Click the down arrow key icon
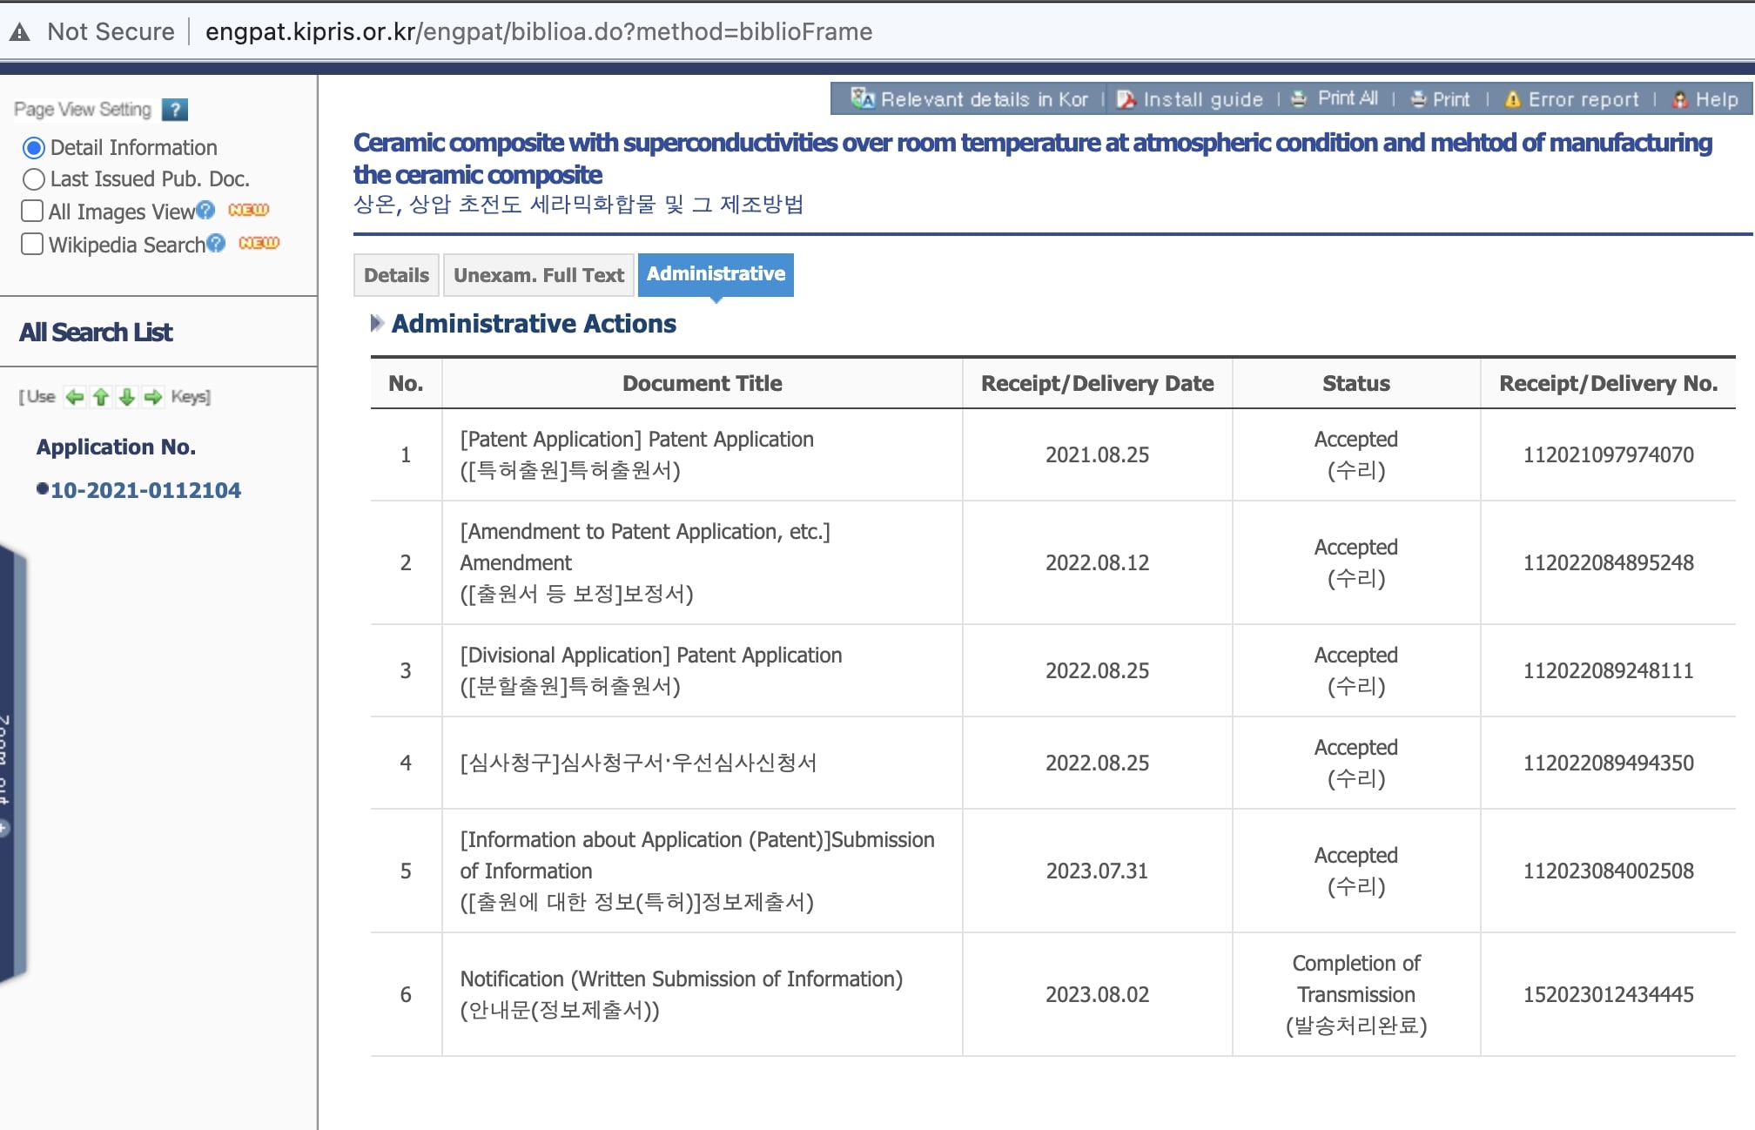The height and width of the screenshot is (1130, 1755). [127, 397]
